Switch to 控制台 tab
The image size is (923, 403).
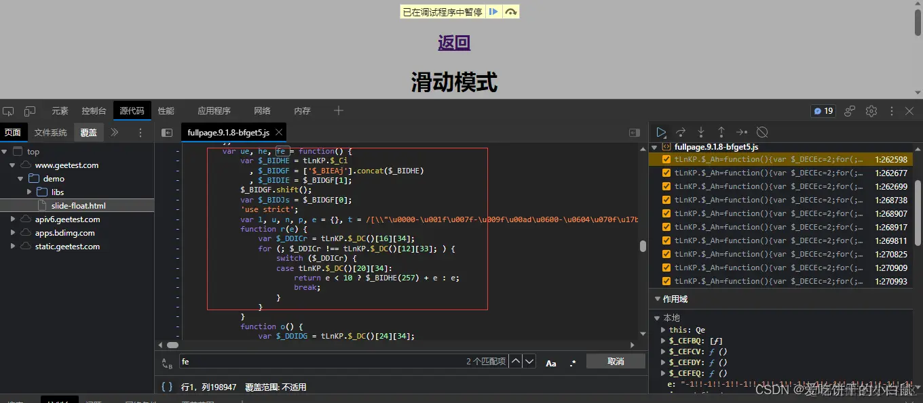click(94, 111)
